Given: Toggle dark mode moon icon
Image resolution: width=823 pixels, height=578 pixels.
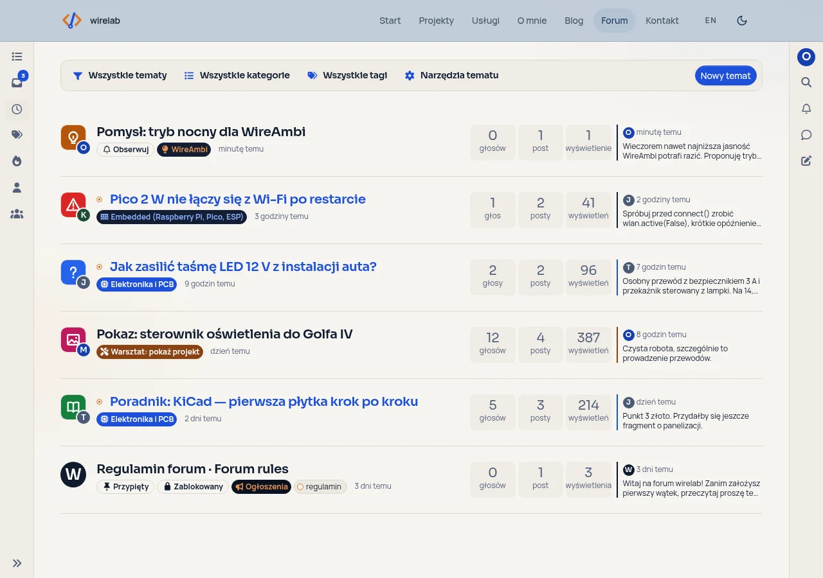Looking at the screenshot, I should pyautogui.click(x=742, y=21).
